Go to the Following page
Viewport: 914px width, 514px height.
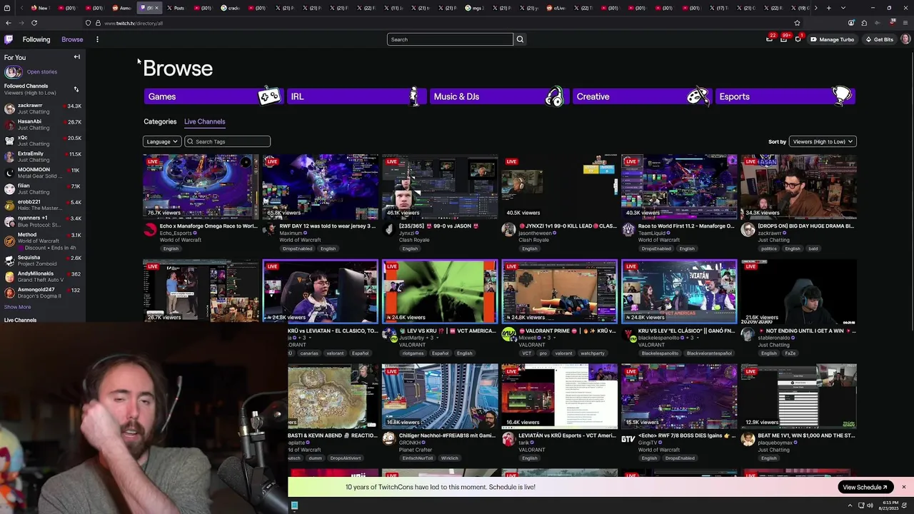click(x=36, y=39)
